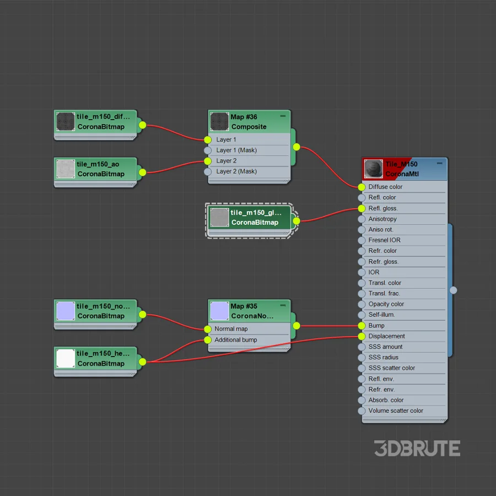Click the tile_m150_no normal bitmap thumbnail
This screenshot has width=496, height=496.
66,311
